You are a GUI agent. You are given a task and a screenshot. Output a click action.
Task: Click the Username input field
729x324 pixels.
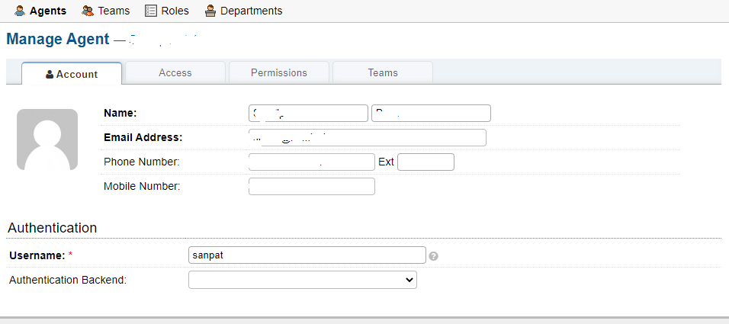point(307,255)
